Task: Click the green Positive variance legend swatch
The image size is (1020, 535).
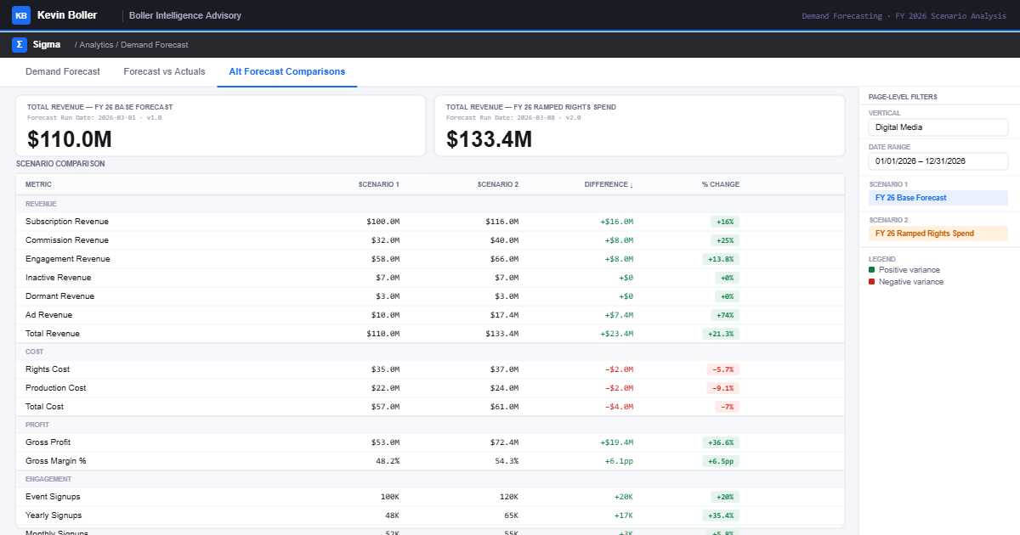Action: pyautogui.click(x=871, y=270)
